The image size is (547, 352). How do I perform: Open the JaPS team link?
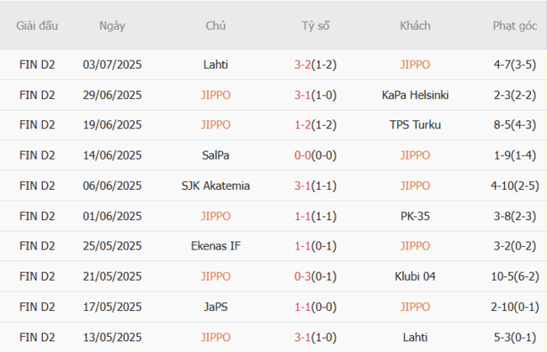click(215, 307)
